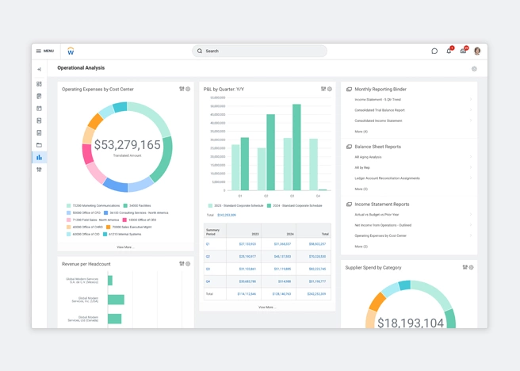
Task: Select the bar chart icon in sidebar
Action: [39, 157]
